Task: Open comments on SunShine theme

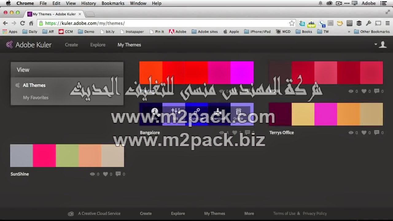Action: pos(118,174)
